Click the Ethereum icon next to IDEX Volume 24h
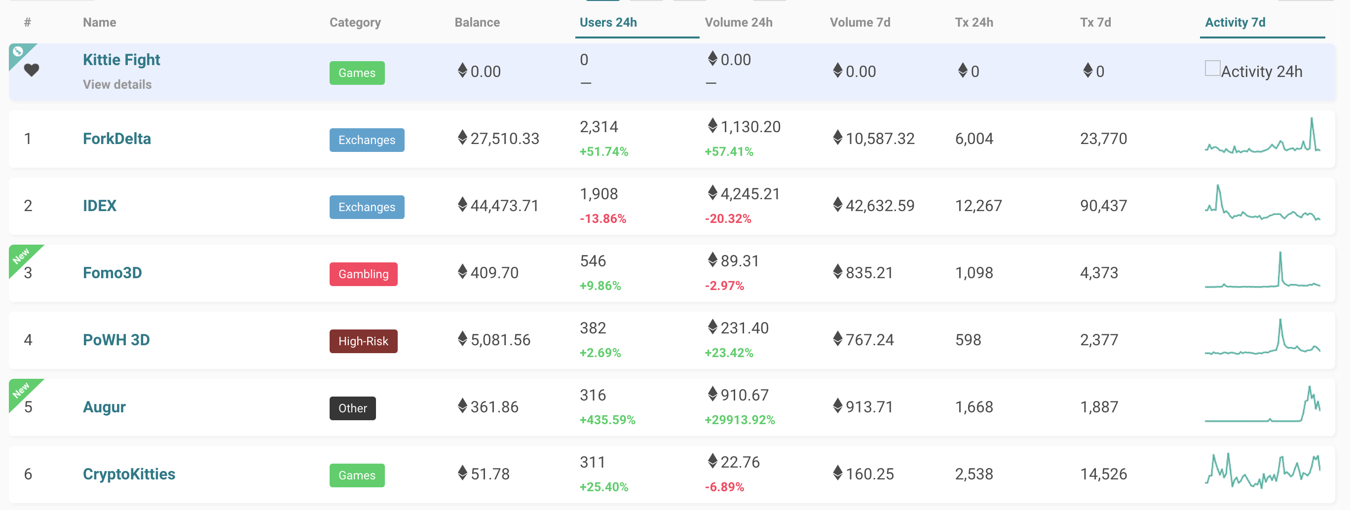The height and width of the screenshot is (510, 1350). point(712,193)
